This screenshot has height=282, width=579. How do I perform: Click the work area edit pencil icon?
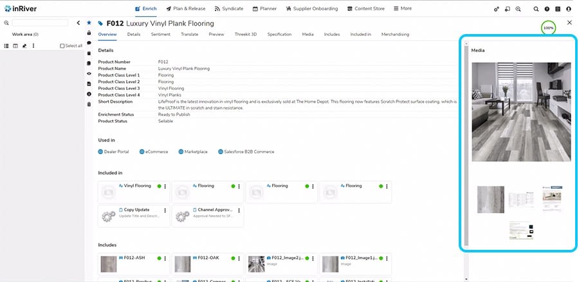[x=24, y=46]
